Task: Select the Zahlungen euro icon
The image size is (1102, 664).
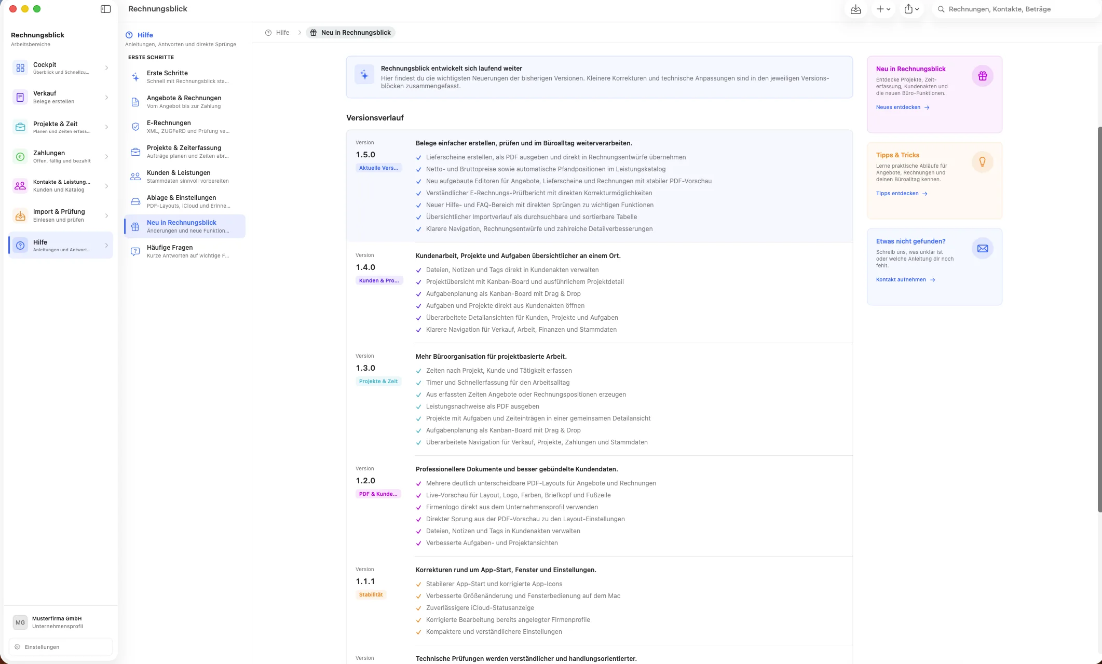Action: 20,156
